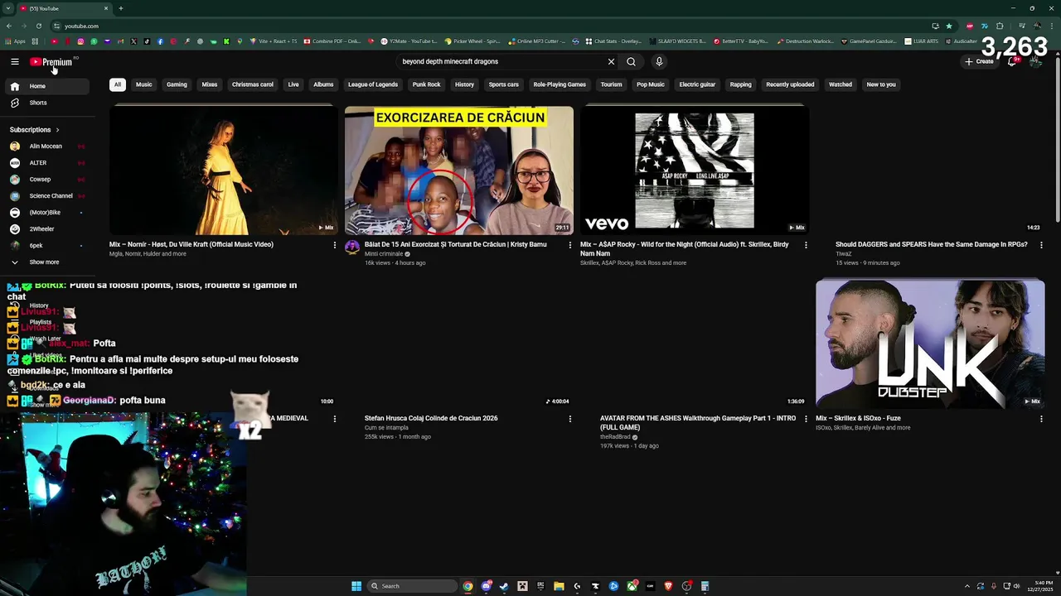The height and width of the screenshot is (596, 1061).
Task: Select the Christmas carol filter chip
Action: 253,84
